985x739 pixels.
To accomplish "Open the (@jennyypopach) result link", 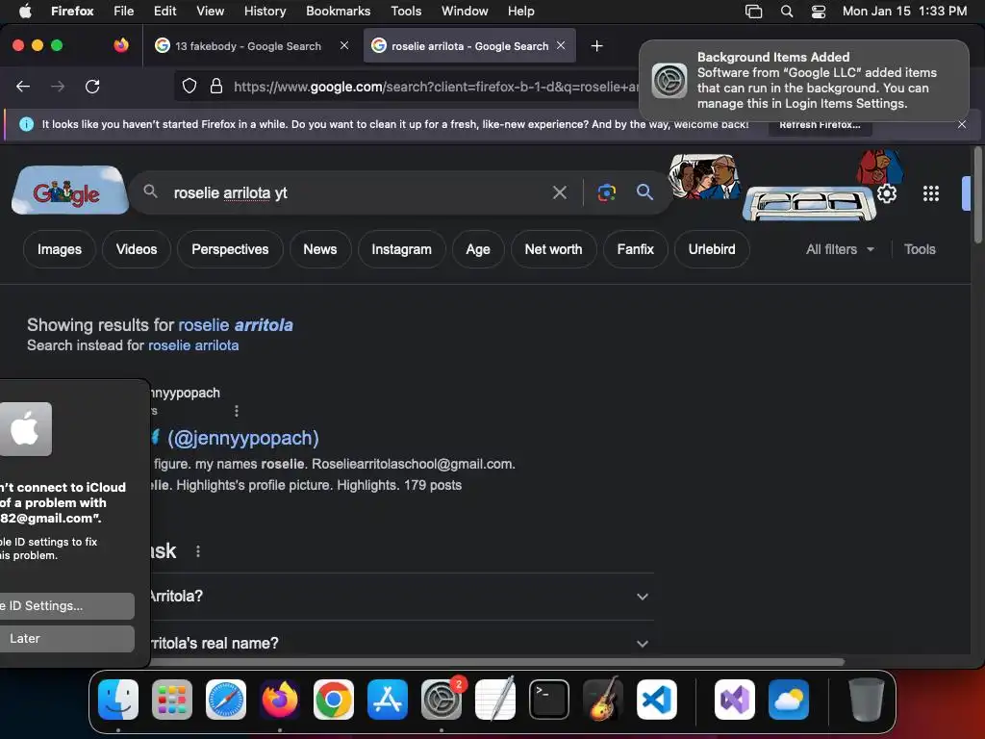I will pos(243,438).
